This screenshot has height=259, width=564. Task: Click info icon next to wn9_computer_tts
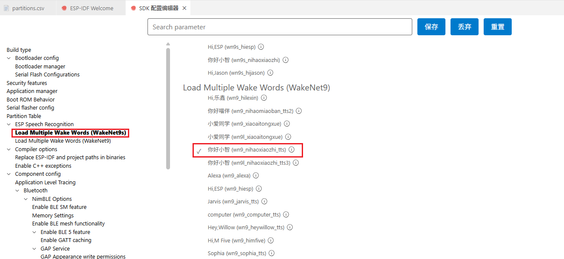click(x=286, y=215)
